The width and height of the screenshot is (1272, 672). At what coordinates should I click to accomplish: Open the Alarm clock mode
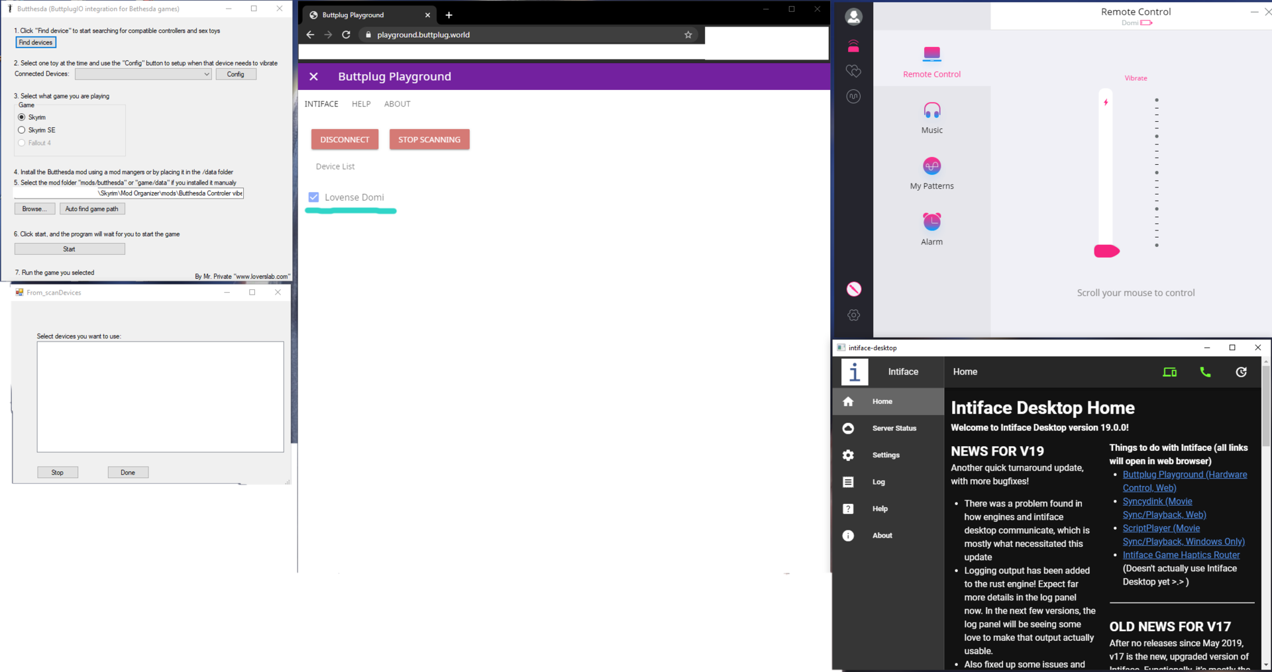931,221
